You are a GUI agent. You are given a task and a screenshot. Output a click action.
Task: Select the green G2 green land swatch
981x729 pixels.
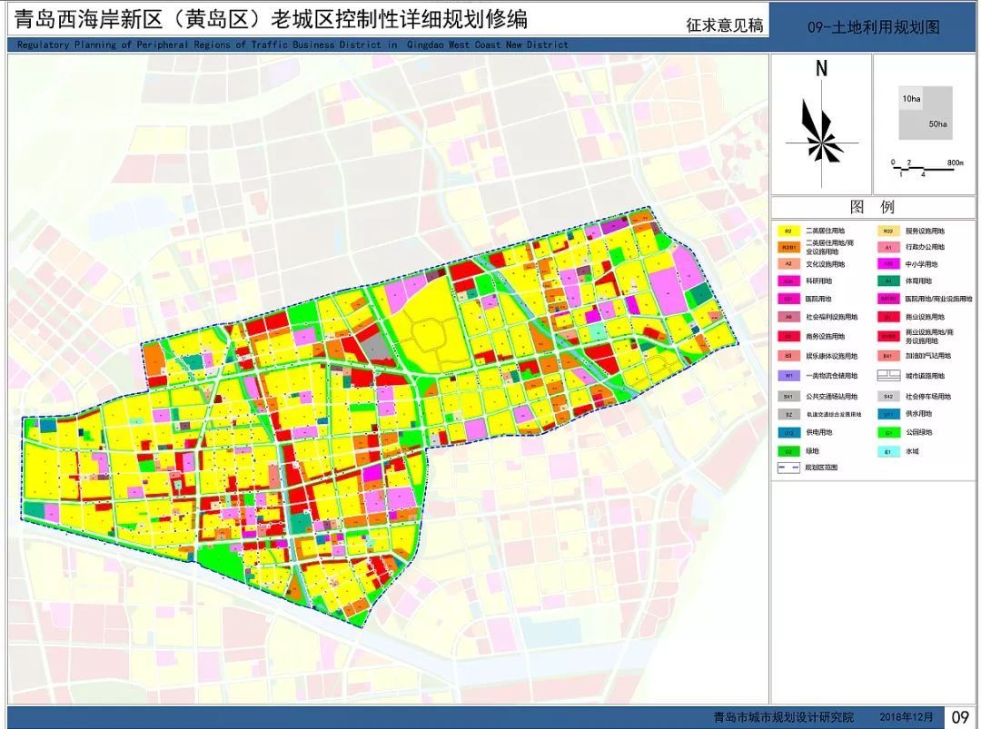788,451
